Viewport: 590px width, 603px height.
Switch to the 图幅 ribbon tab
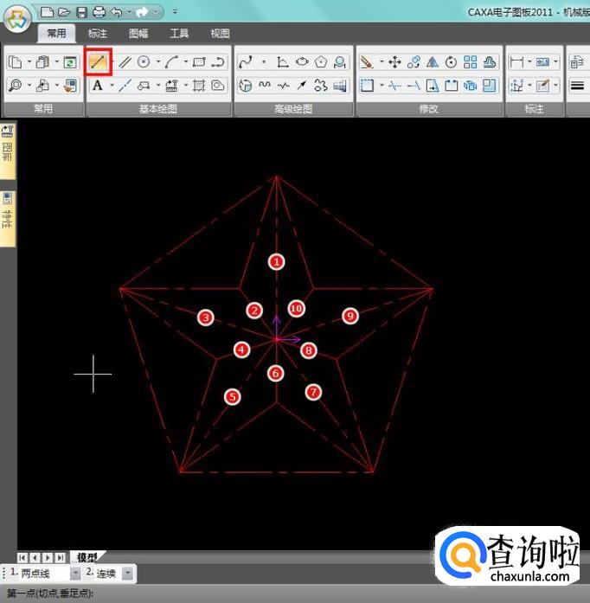coord(138,34)
